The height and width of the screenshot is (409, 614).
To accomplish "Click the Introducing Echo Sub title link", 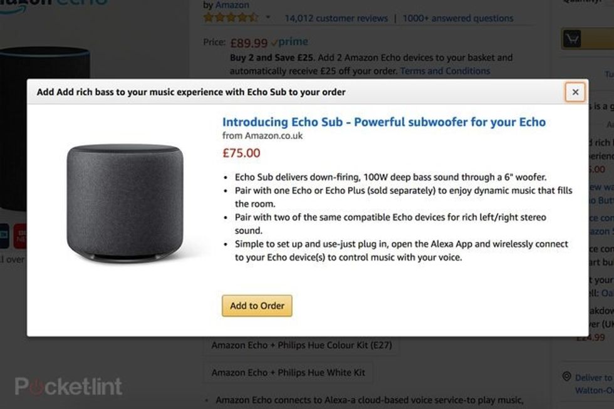I will pyautogui.click(x=383, y=122).
